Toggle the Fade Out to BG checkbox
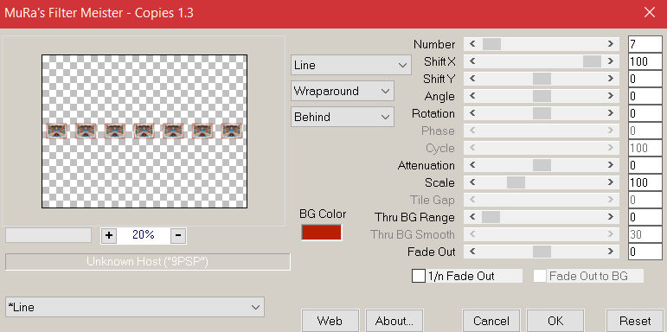The height and width of the screenshot is (332, 667). pos(540,276)
